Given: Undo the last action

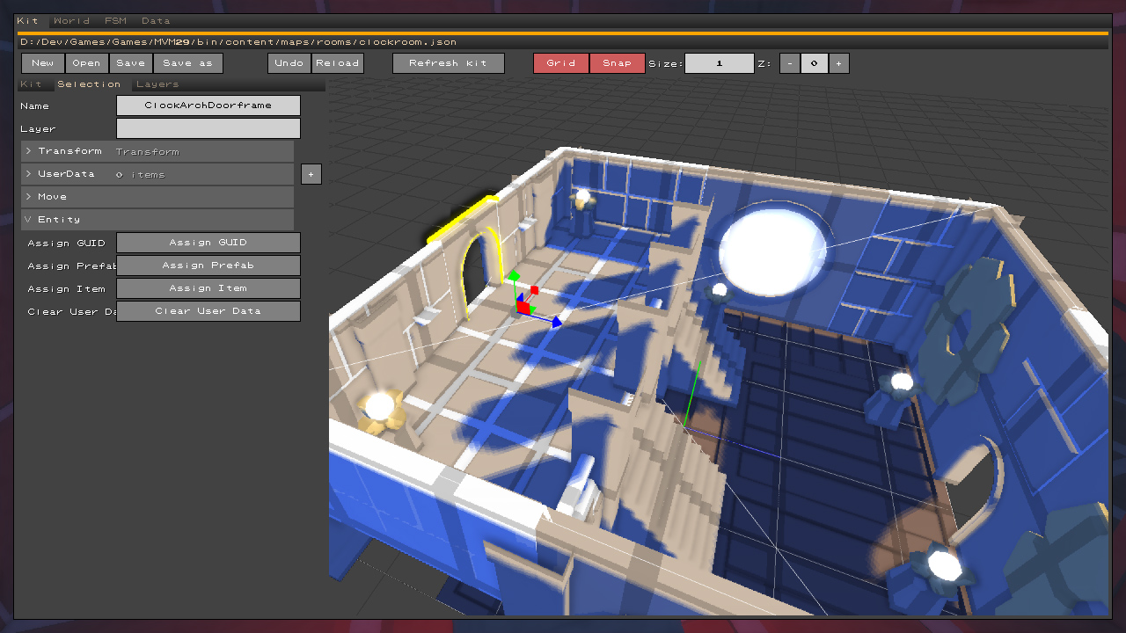Looking at the screenshot, I should click(289, 63).
